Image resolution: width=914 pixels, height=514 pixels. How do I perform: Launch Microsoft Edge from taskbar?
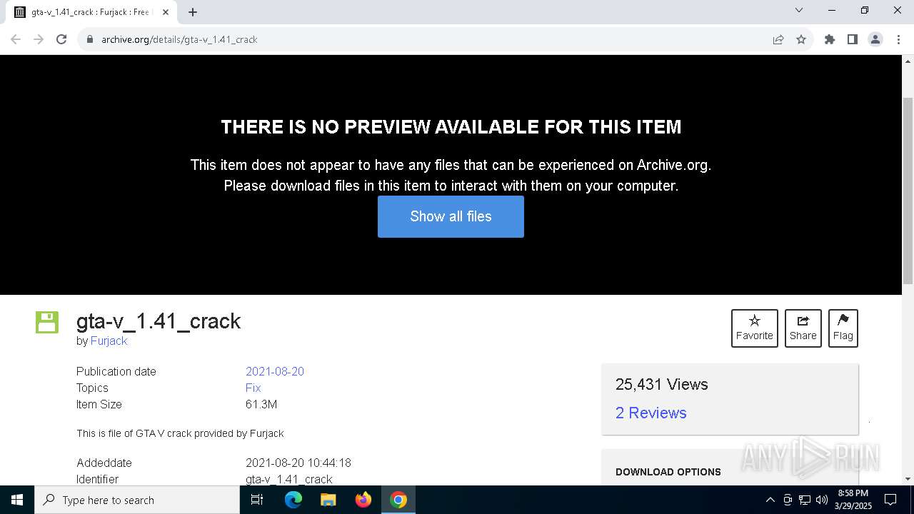[293, 500]
